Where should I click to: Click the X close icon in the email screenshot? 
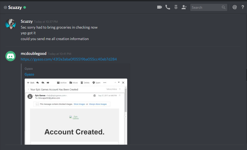click(x=123, y=83)
